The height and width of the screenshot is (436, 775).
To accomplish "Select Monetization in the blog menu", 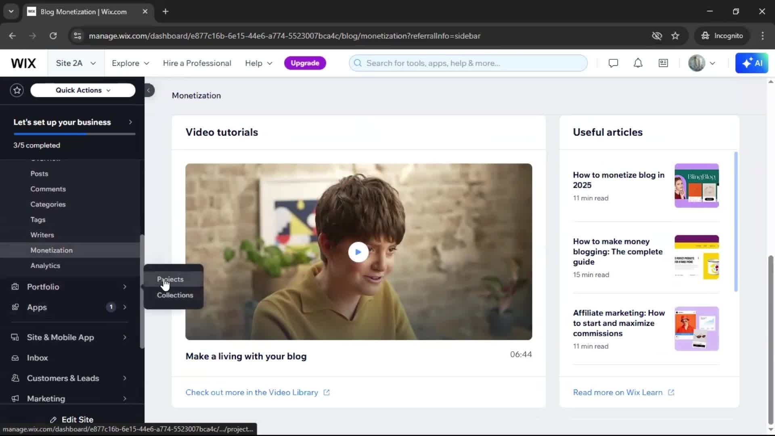I will [52, 250].
